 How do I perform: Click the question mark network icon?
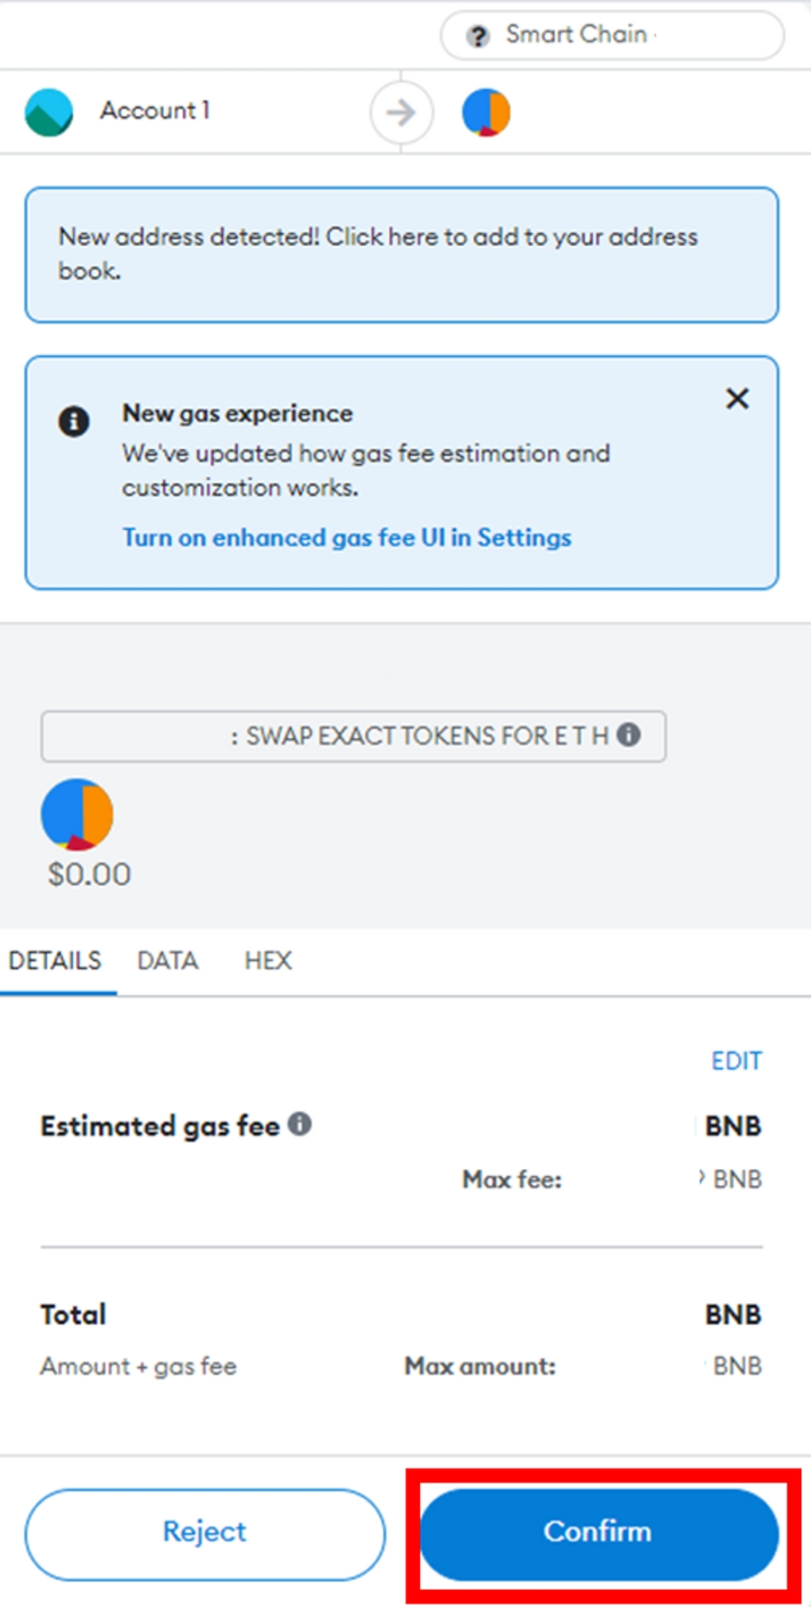click(x=478, y=36)
